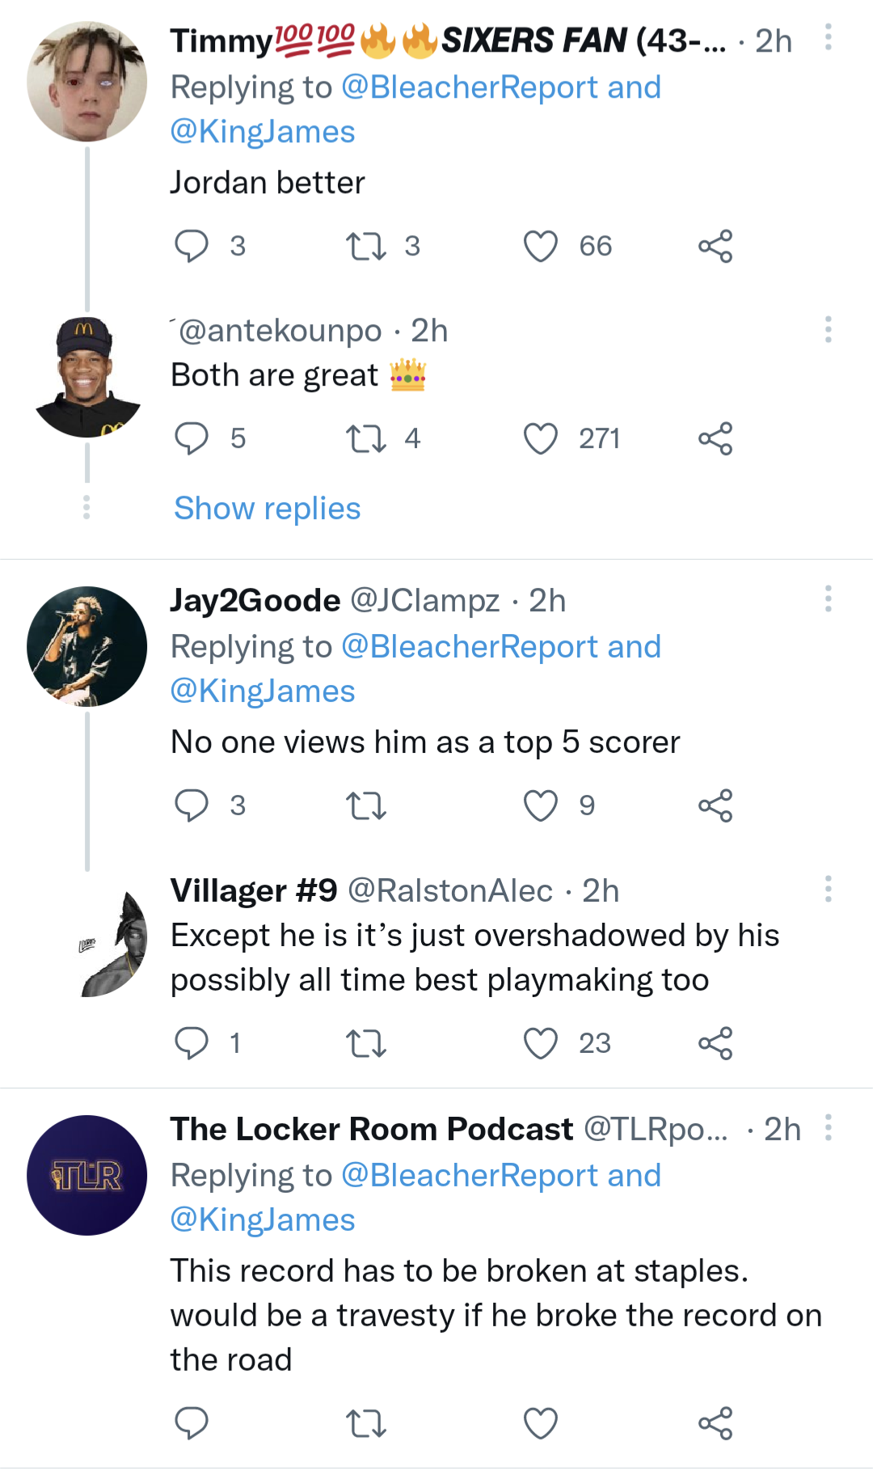The width and height of the screenshot is (873, 1471).
Task: Open @KingJames mention in Timmy's reply
Action: click(263, 132)
